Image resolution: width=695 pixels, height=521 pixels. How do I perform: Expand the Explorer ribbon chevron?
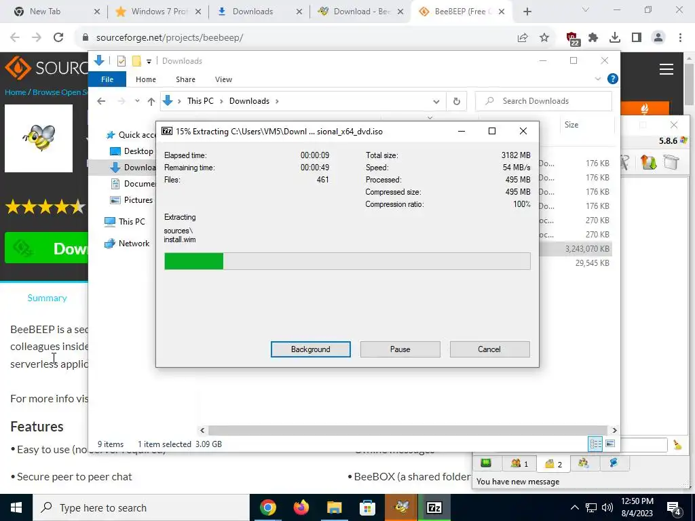coord(597,79)
